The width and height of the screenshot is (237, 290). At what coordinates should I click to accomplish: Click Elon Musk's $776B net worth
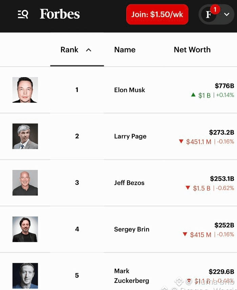(224, 86)
